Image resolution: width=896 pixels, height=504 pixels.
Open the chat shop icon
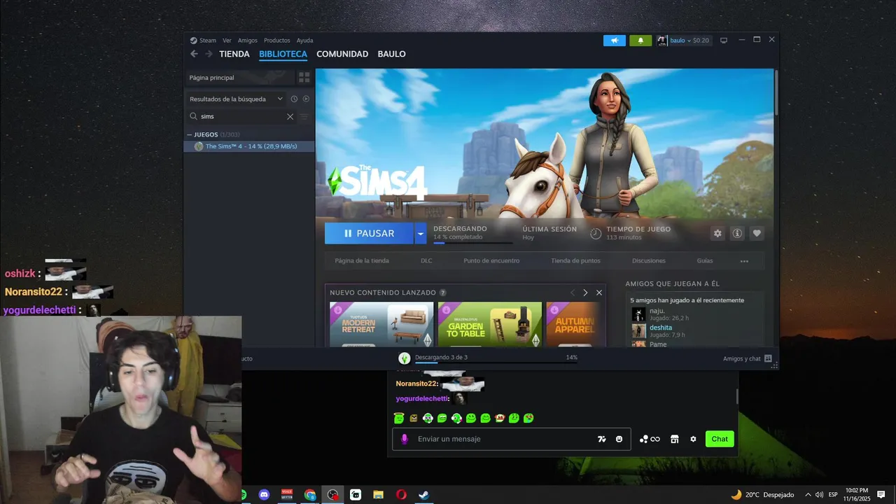tap(675, 439)
